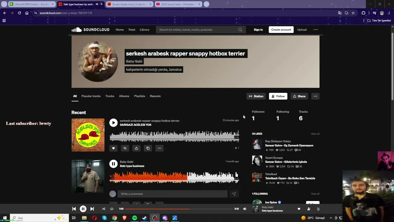Open browser extensions menu
394x222 pixels.
363,13
